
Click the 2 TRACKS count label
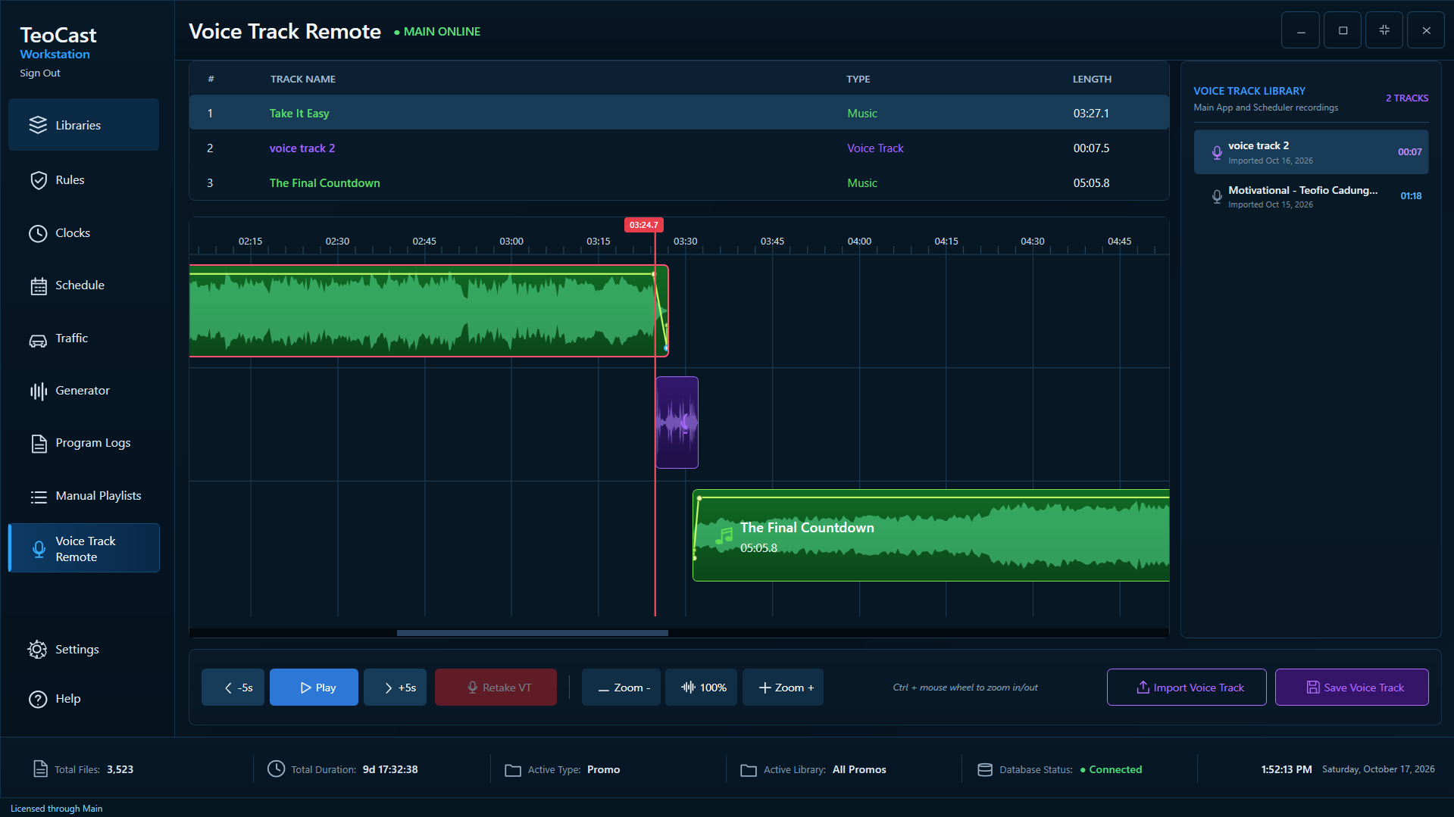point(1407,98)
